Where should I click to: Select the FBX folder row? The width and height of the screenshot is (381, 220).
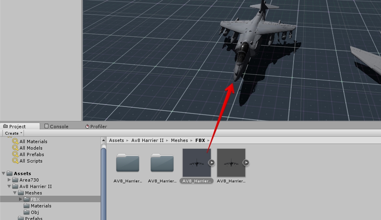[x=50, y=199]
